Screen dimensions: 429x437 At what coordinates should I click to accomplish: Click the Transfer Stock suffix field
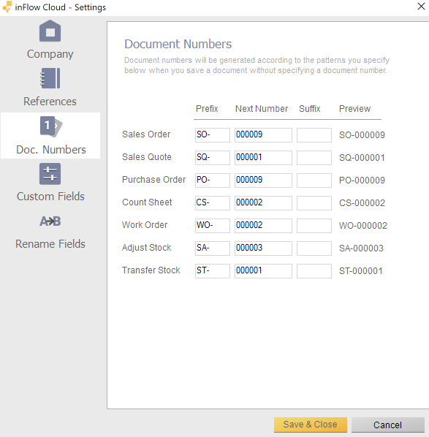[x=314, y=271]
